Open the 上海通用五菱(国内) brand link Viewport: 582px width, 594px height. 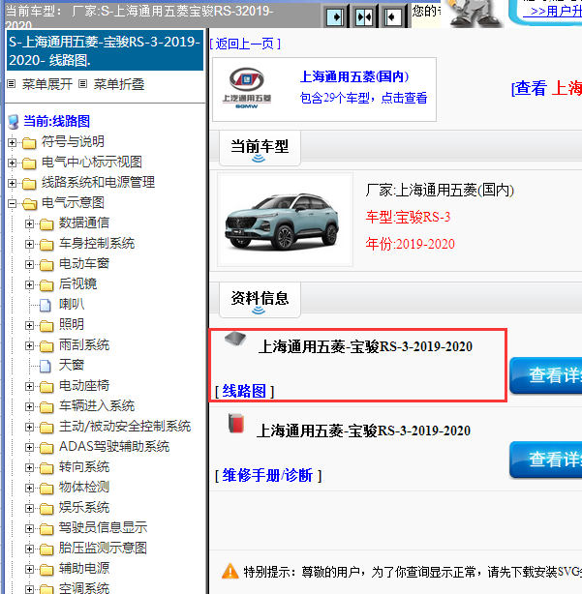tap(354, 76)
